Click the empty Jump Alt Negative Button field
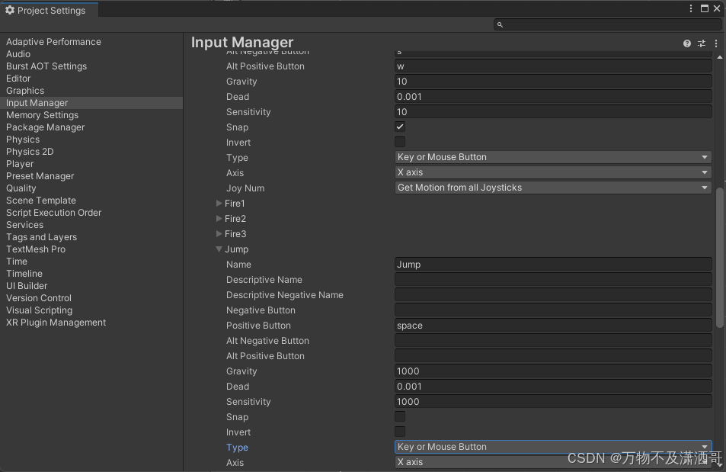The height and width of the screenshot is (472, 726). [x=553, y=341]
